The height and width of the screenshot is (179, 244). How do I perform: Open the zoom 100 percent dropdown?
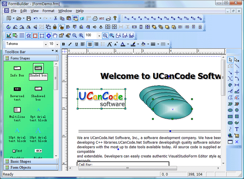[99, 36]
